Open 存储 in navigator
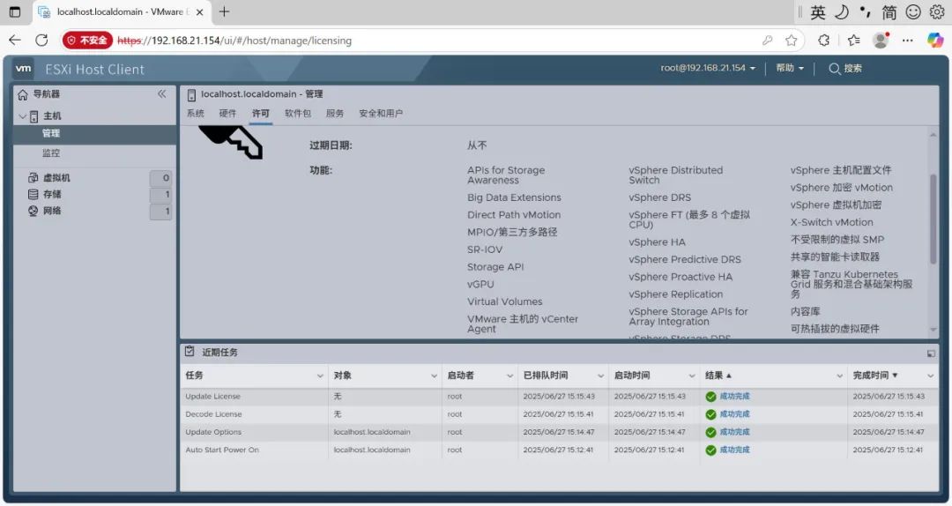The image size is (952, 506). pos(52,195)
